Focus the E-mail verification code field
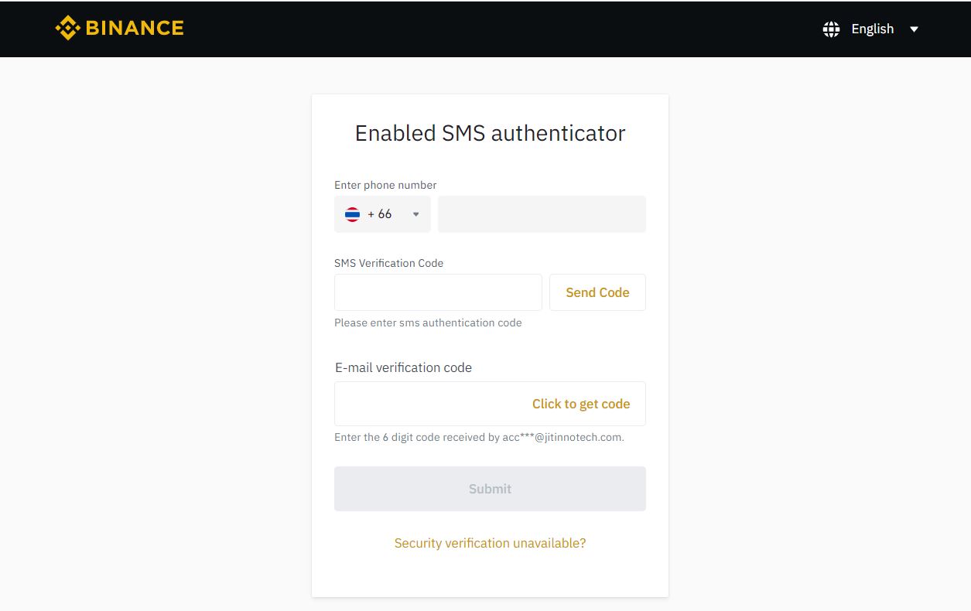This screenshot has width=971, height=611. click(x=490, y=404)
